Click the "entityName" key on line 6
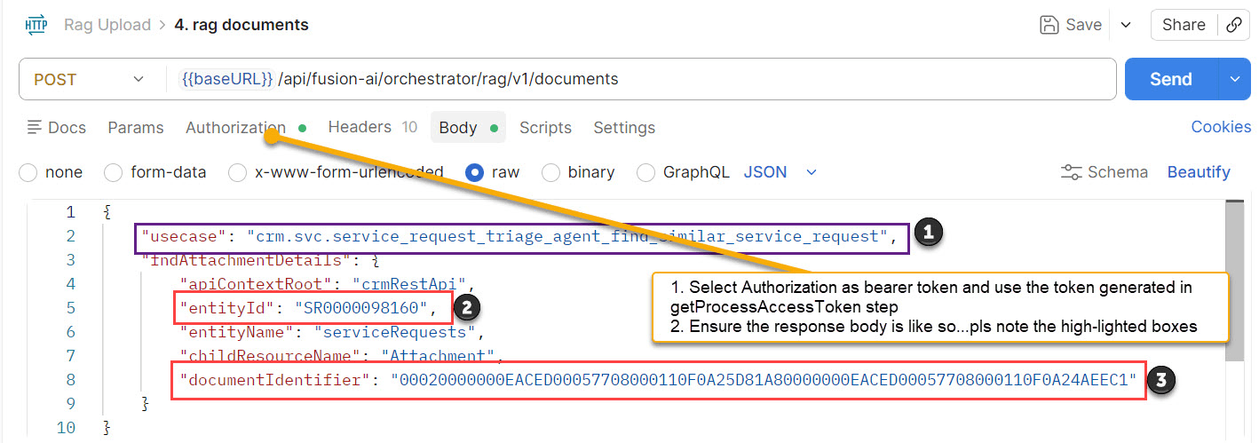 238,332
